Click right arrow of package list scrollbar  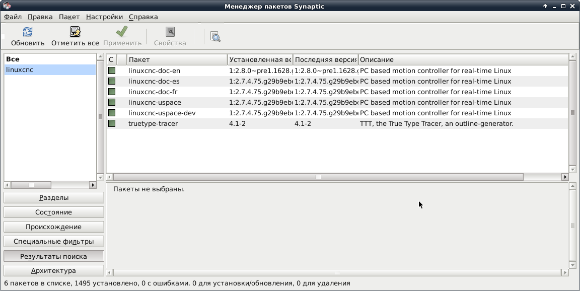pyautogui.click(x=565, y=177)
